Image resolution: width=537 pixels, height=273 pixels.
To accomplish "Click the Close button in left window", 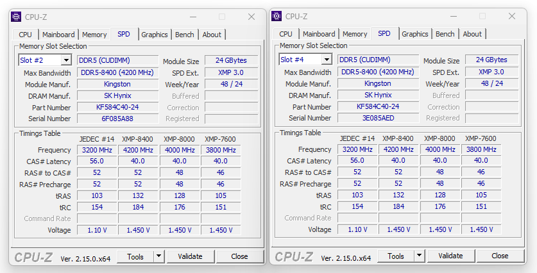I will pos(240,256).
